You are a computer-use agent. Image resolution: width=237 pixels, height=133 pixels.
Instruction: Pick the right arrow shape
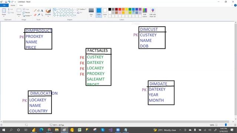(66, 13)
